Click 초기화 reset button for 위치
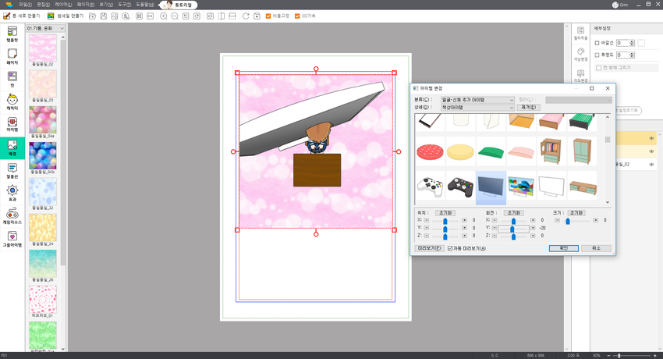Viewport: 663px width, 359px height. click(x=445, y=213)
